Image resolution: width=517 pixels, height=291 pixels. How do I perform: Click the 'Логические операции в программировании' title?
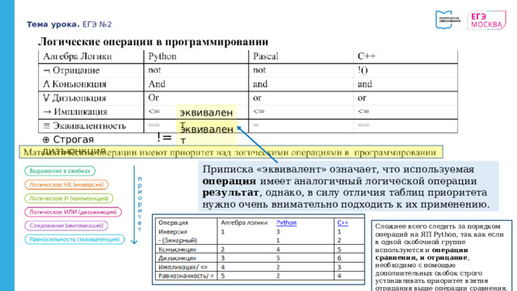point(153,42)
